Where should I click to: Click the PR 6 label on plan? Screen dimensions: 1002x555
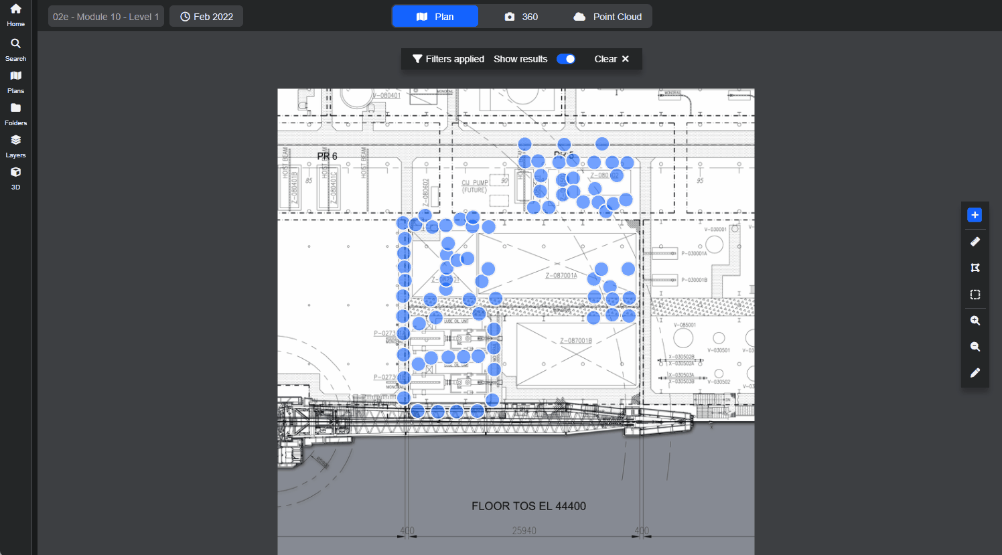327,156
